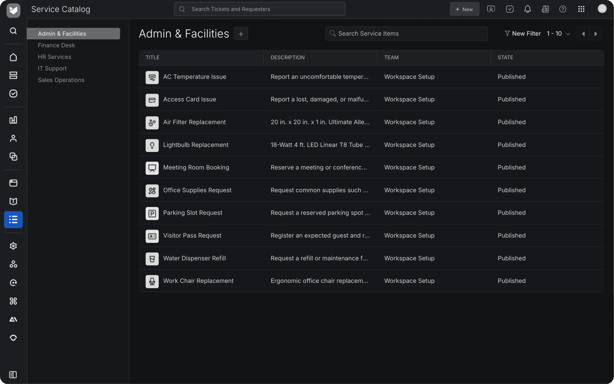
Task: Open the admin settings gear sidebar icon
Action: click(13, 246)
